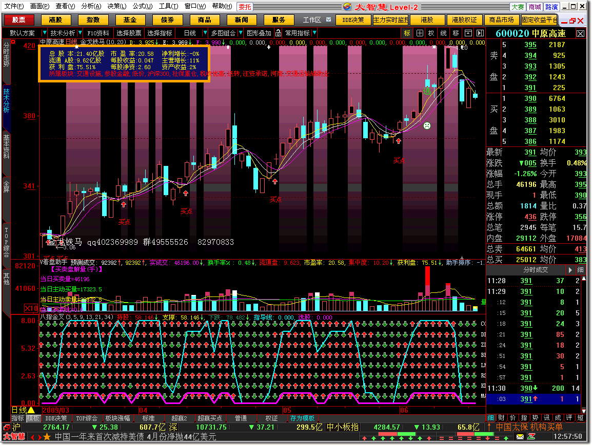The height and width of the screenshot is (446, 593).
Task: Click the 股票 red main button
Action: 18,19
